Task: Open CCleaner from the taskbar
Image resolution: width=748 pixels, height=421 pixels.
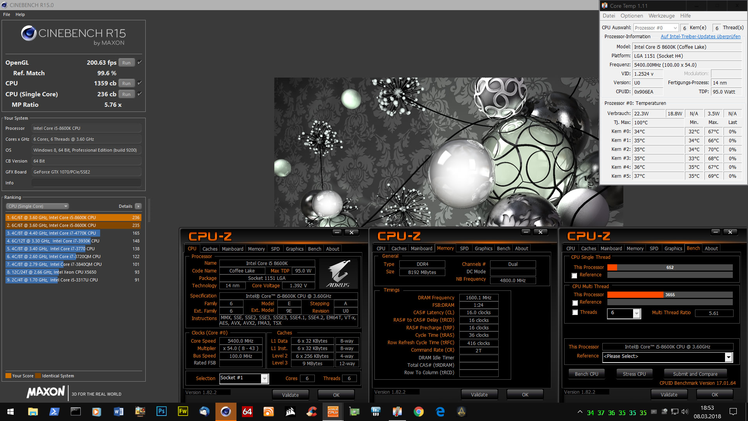Action: click(311, 412)
